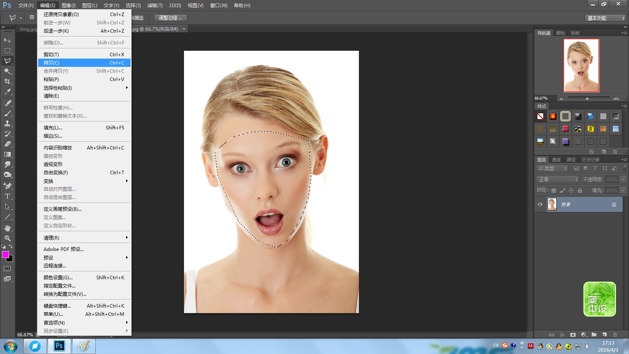Select the Path Selection tool
This screenshot has width=629, height=354.
(7, 206)
